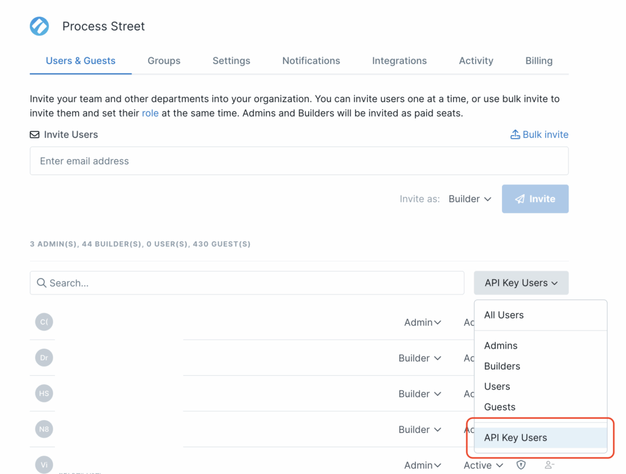The height and width of the screenshot is (474, 626).
Task: Click the Bulk invite upload link
Action: (539, 134)
